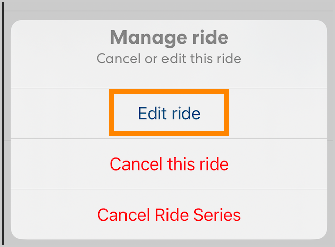Screen dimensions: 335x247
Task: Open ride editing from the action sheet
Action: point(169,113)
